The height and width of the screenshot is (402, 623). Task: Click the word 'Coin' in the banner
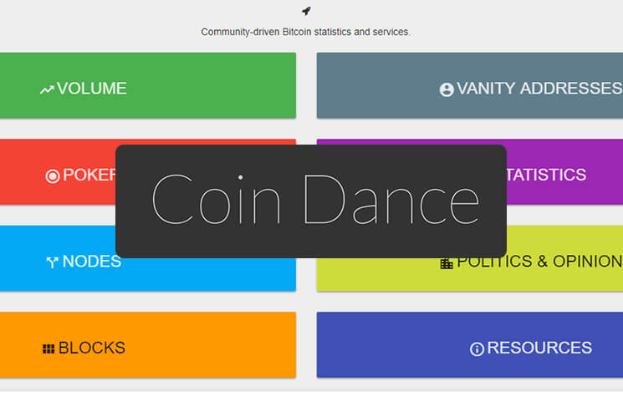click(x=217, y=201)
